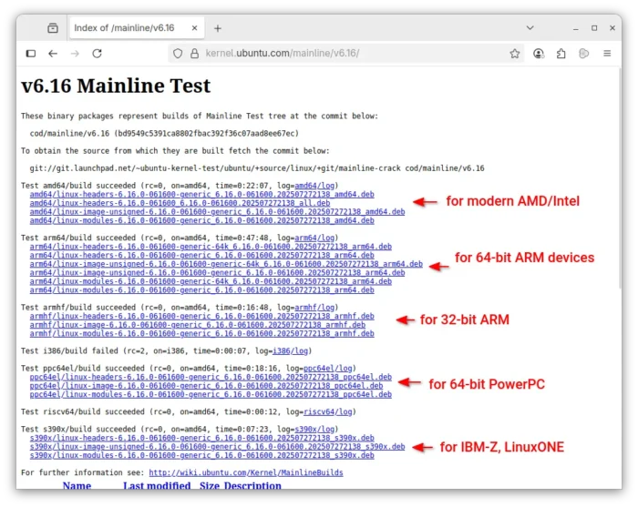Click the ppc64el linux-image deb link
Viewport: 638px width, 507px height.
(x=211, y=386)
